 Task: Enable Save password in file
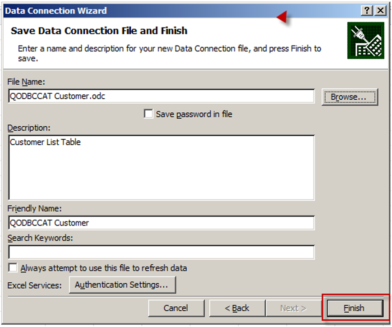pos(148,114)
